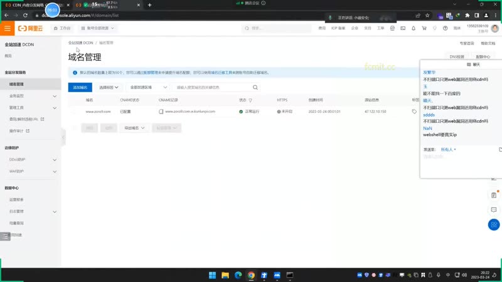Open 费用 in top navigation
Image resolution: width=502 pixels, height=282 pixels.
322,28
